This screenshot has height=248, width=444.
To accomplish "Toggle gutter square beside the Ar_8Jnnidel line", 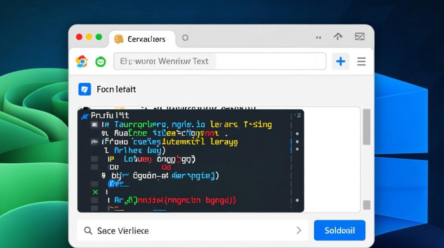I will pyautogui.click(x=94, y=200).
